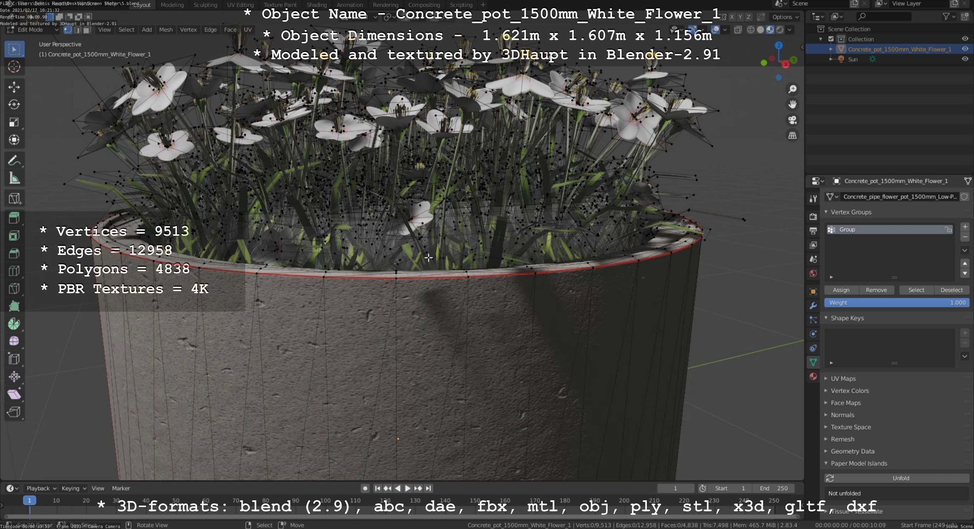This screenshot has height=529, width=974.
Task: Open the Face menu
Action: (x=230, y=30)
